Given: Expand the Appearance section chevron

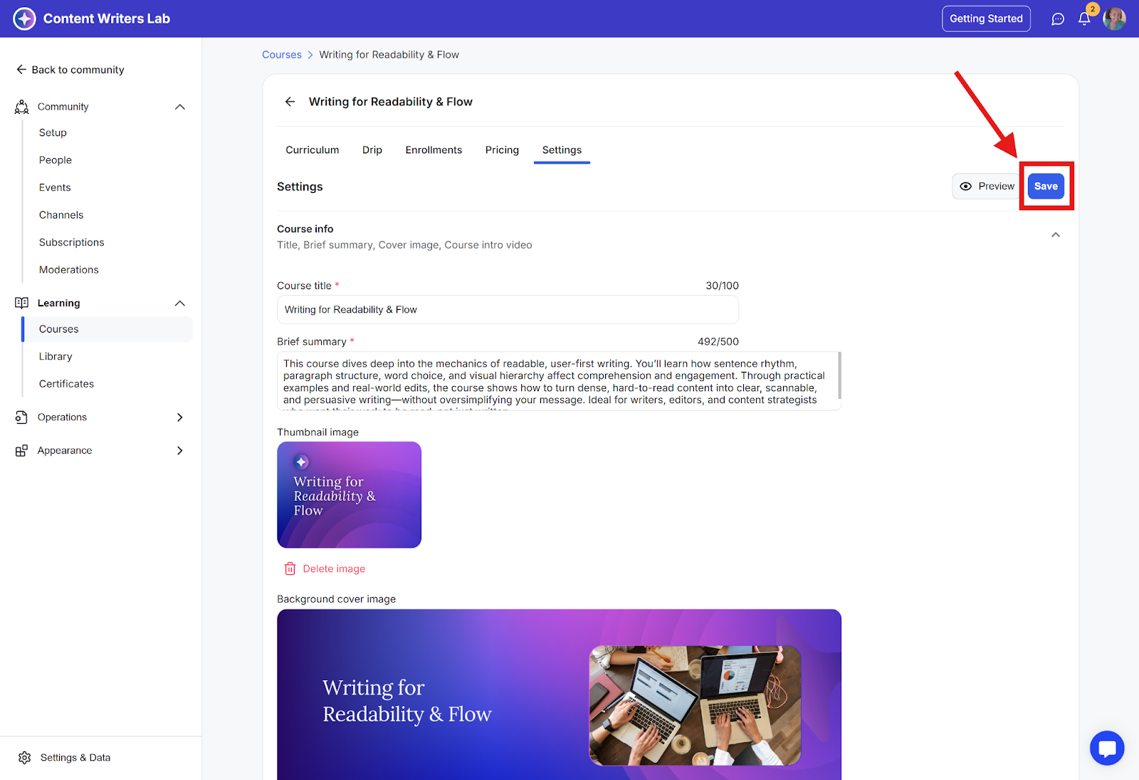Looking at the screenshot, I should [x=180, y=451].
